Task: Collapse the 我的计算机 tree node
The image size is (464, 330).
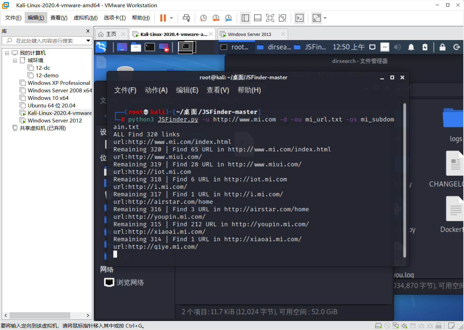Action: click(7, 53)
